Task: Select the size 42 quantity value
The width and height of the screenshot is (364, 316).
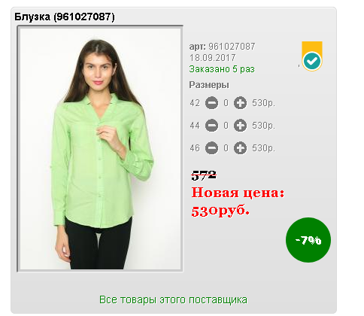Action: (x=226, y=103)
